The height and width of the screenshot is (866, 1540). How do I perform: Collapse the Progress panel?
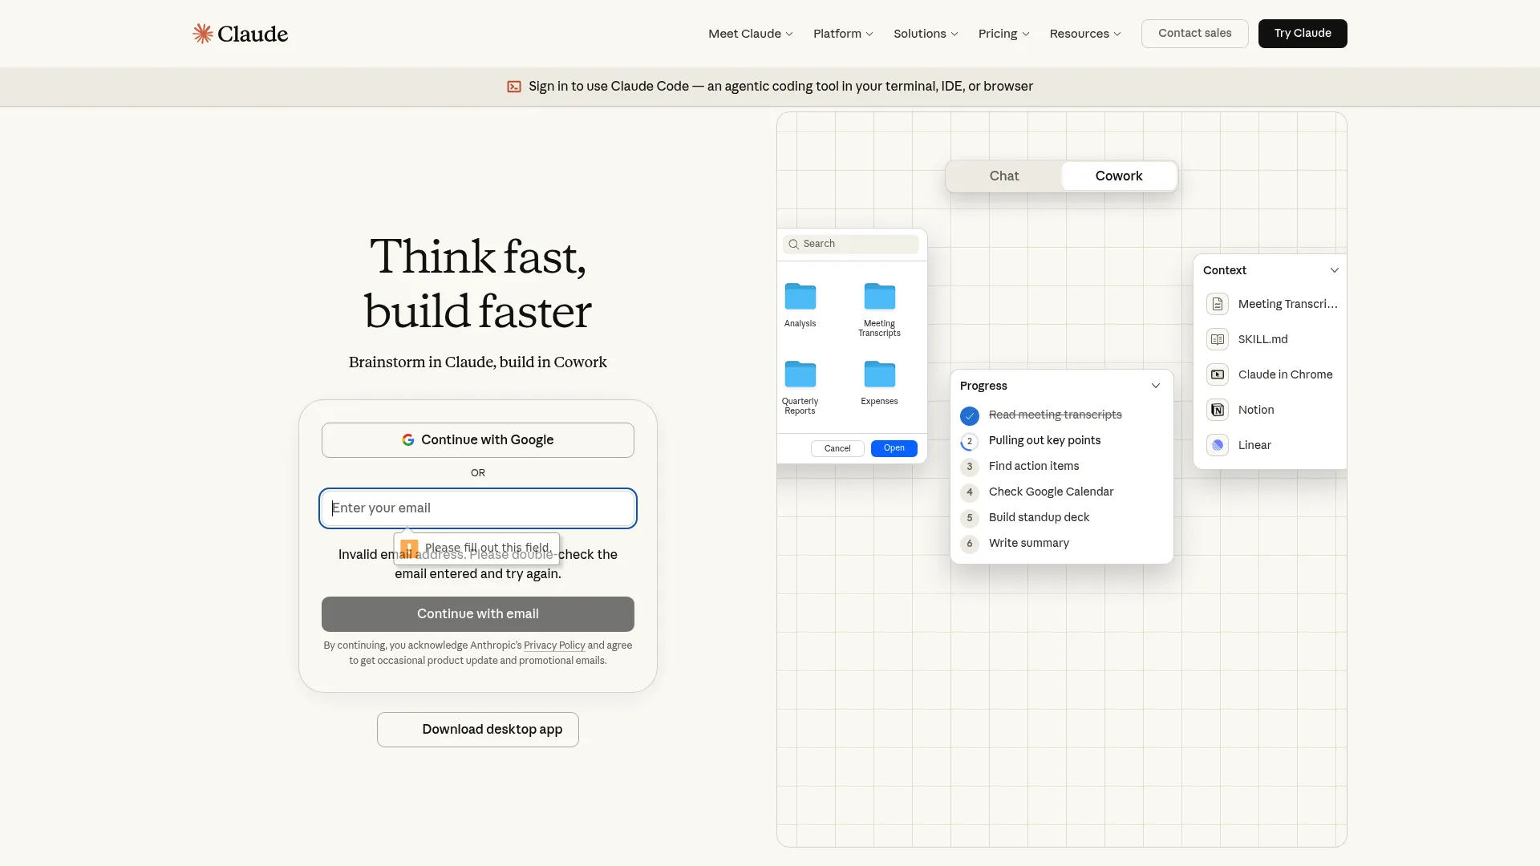coord(1156,386)
